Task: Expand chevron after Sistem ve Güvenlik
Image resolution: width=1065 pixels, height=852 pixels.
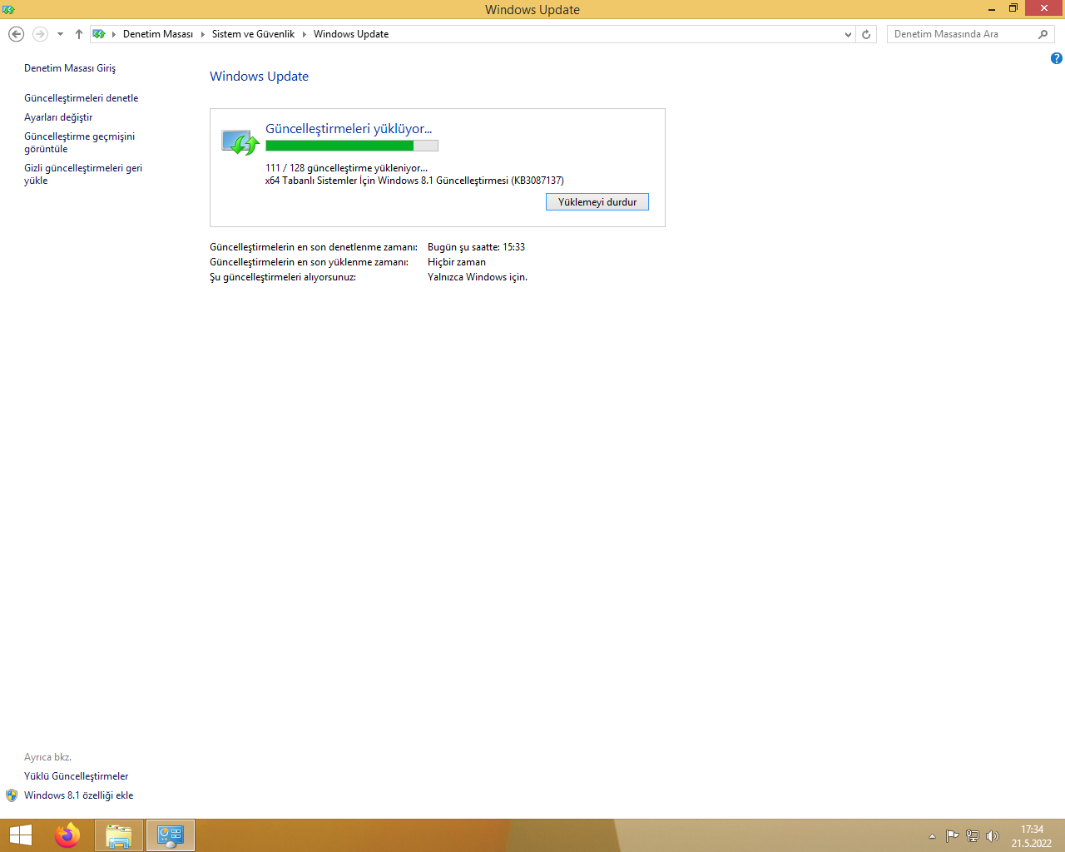Action: tap(305, 34)
